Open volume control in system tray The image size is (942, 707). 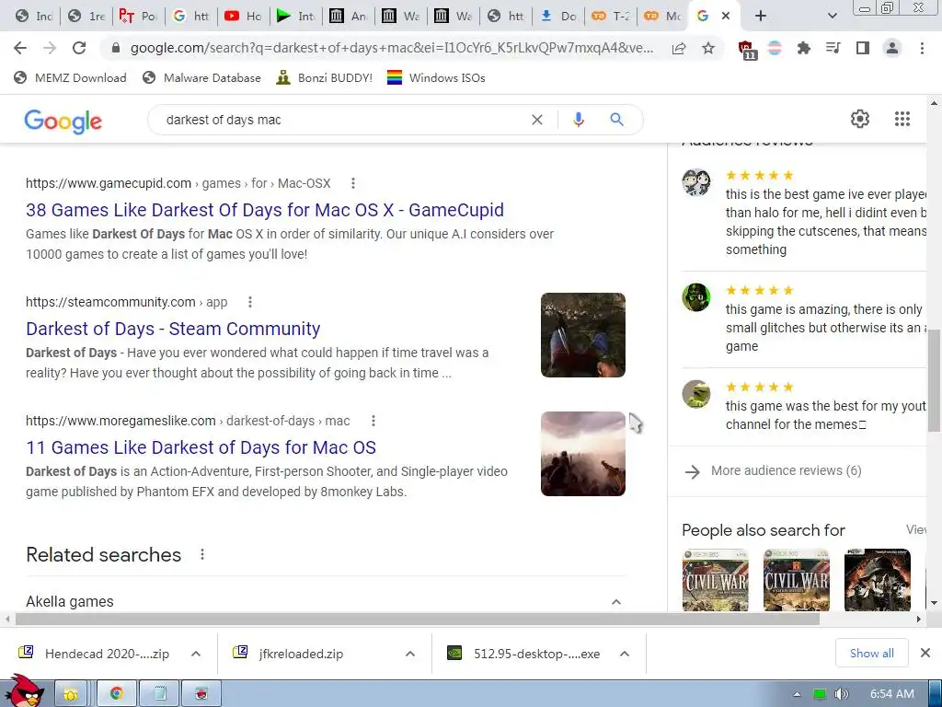842,694
